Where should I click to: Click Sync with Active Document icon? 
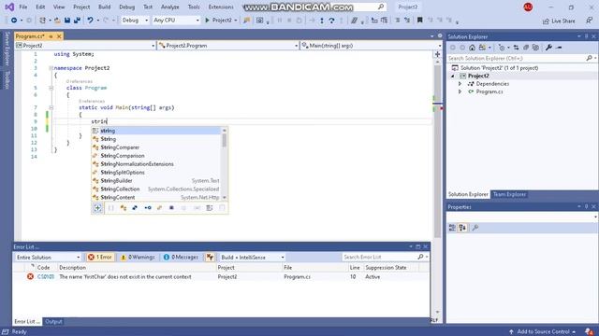516,48
